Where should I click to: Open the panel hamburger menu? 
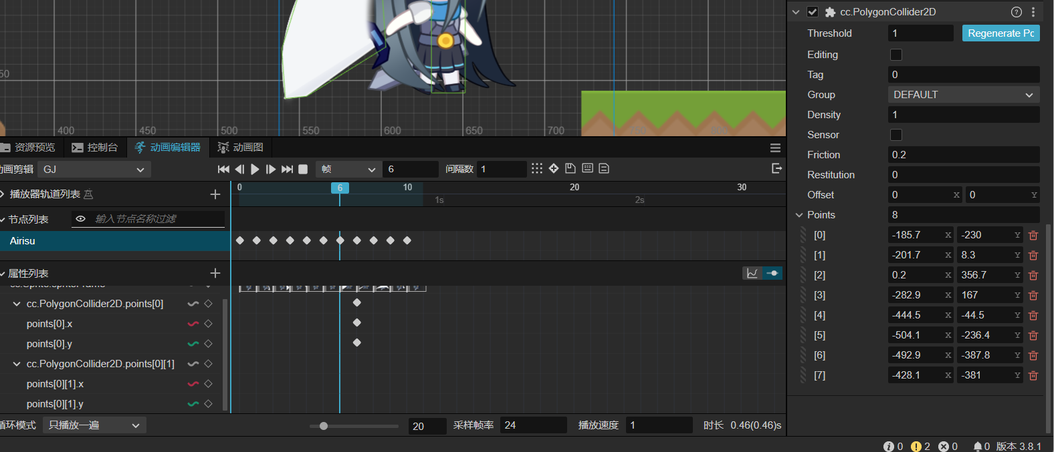(775, 148)
